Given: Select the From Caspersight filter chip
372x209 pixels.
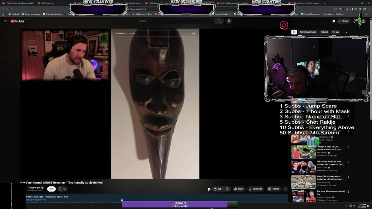Looking at the screenshot, I should pyautogui.click(x=308, y=32).
